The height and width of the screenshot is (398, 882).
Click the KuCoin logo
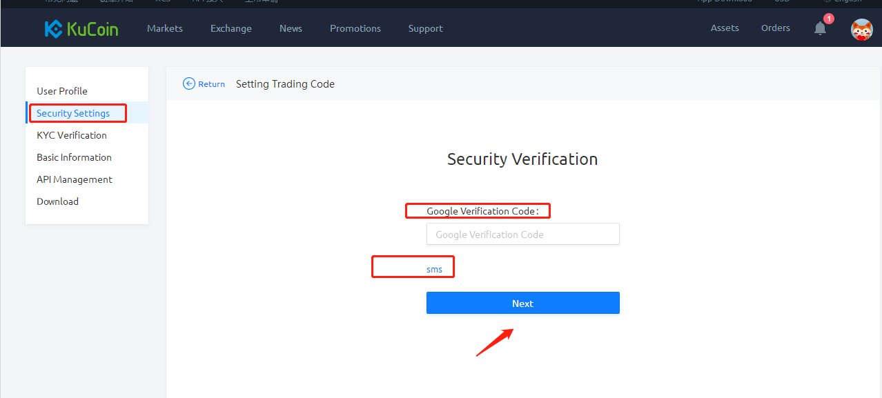point(81,29)
